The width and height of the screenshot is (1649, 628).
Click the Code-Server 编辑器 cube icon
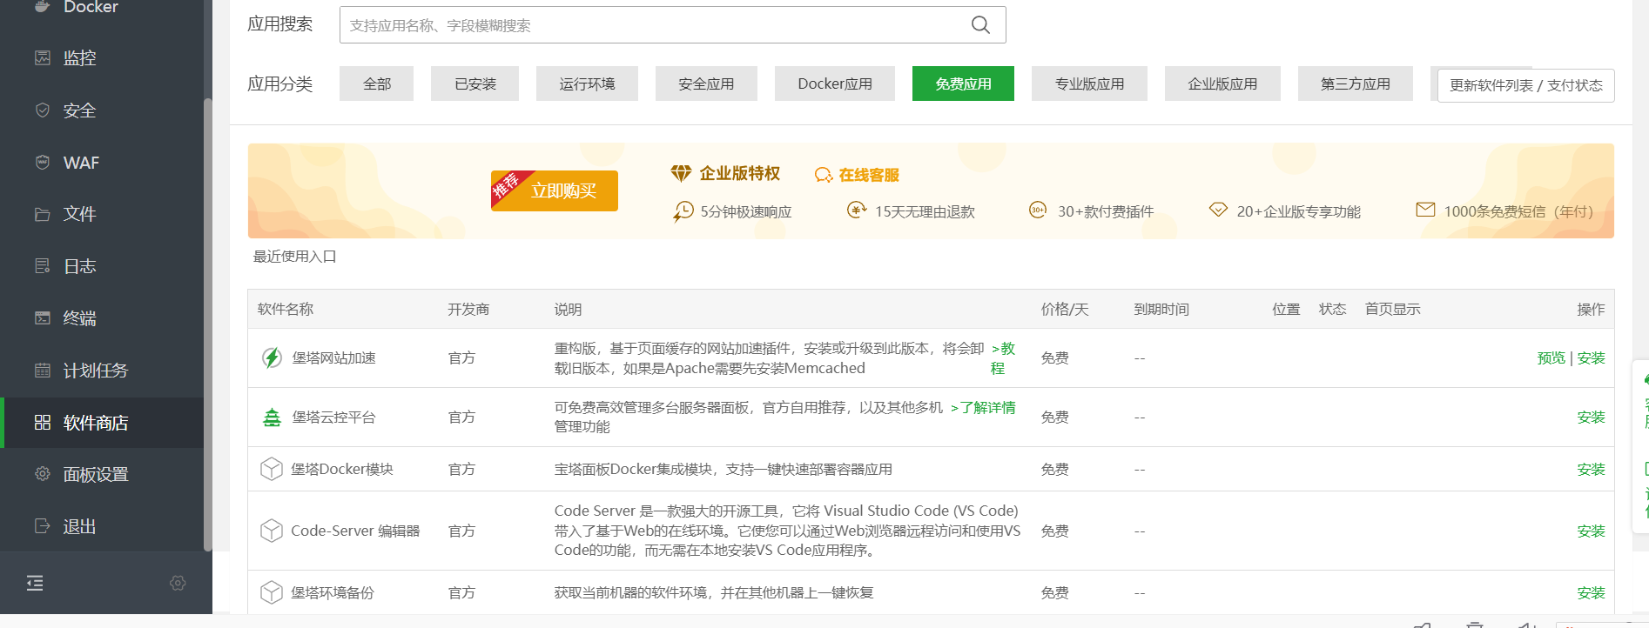(x=272, y=531)
